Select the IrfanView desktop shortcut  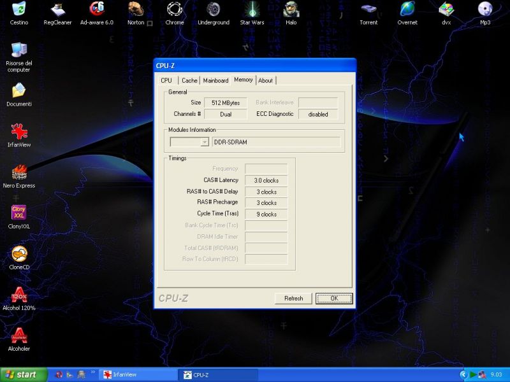coord(19,135)
